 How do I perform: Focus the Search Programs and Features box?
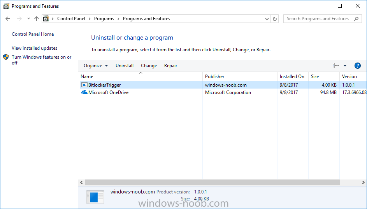pos(322,19)
